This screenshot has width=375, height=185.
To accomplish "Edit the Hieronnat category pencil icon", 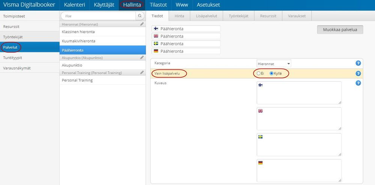I will 142,24.
